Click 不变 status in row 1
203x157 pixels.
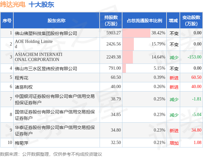pos(174,33)
